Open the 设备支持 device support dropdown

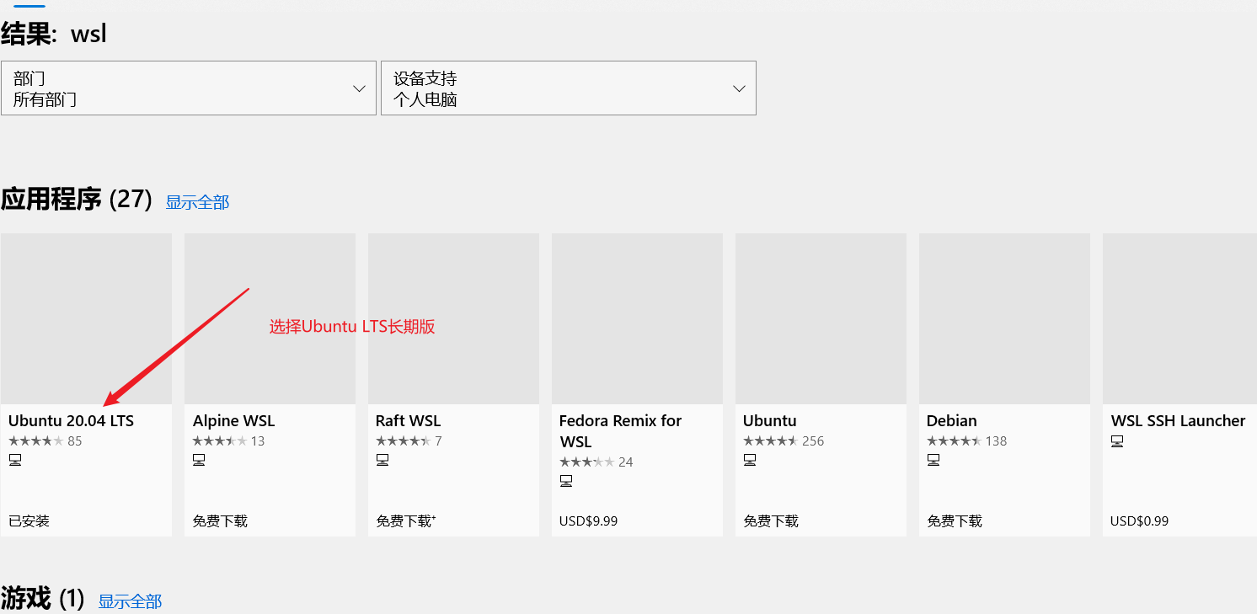[x=569, y=88]
